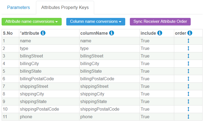Click the info icon beside order header
This screenshot has height=125, width=208.
(190, 33)
